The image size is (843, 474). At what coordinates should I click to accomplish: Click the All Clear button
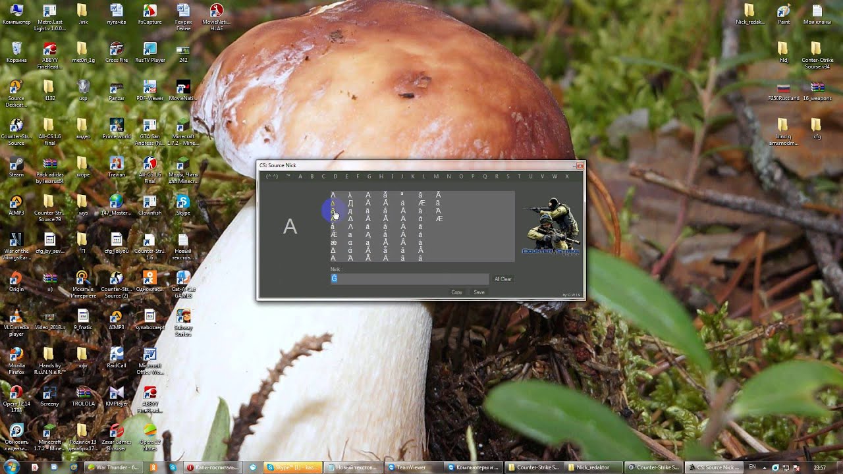coord(503,279)
